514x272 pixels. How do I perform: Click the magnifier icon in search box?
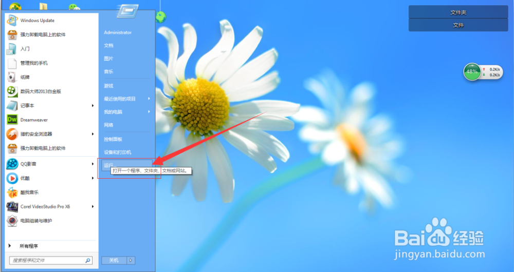click(88, 261)
